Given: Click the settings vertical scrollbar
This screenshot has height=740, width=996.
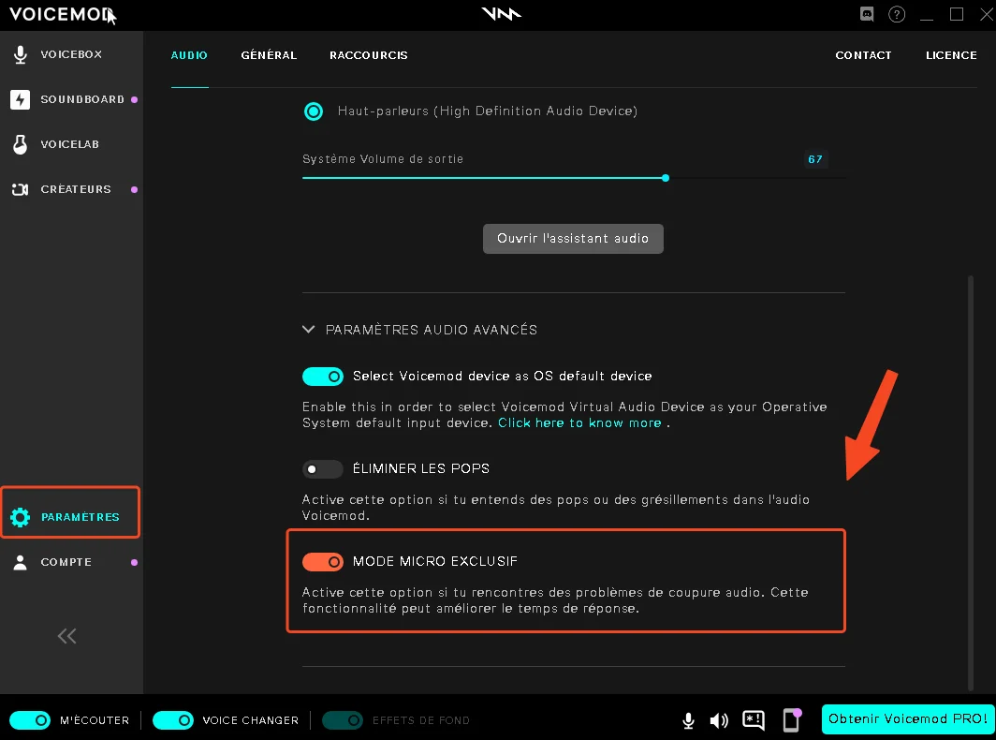Looking at the screenshot, I should (x=970, y=483).
